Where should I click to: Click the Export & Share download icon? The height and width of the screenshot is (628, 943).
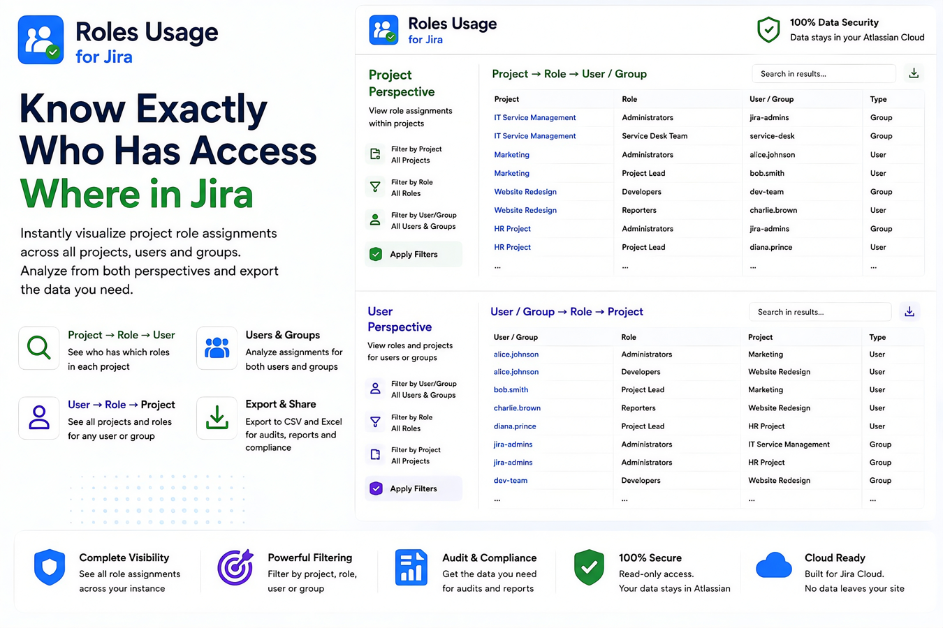tap(217, 418)
